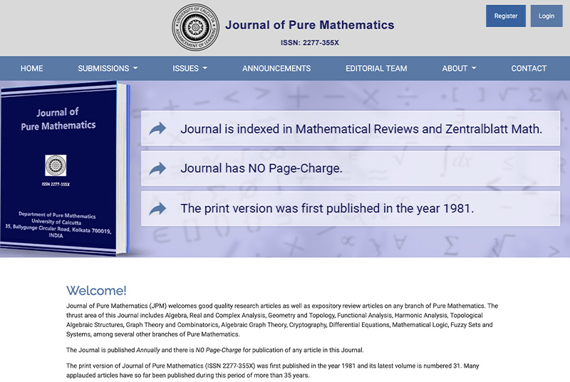
Task: Click the Journal of Pure Mathematics header title
Action: point(310,25)
